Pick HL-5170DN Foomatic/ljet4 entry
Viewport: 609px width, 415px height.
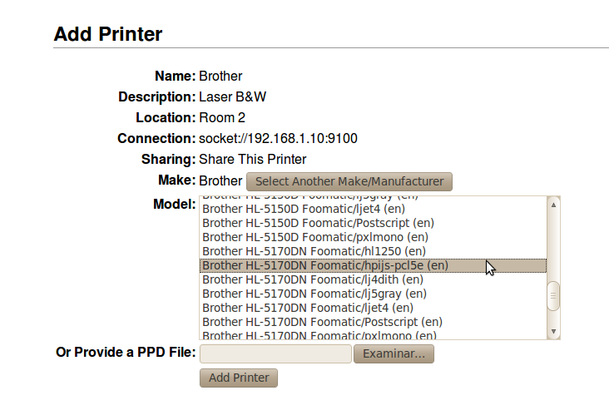tap(307, 308)
